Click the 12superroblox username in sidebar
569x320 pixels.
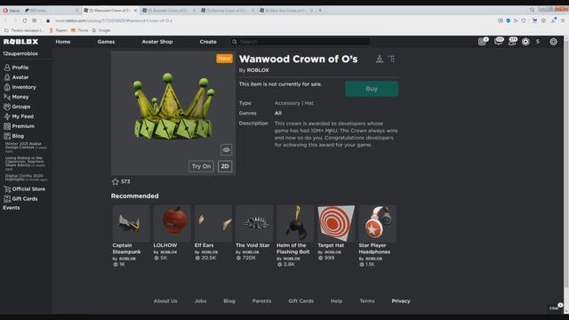pyautogui.click(x=20, y=53)
